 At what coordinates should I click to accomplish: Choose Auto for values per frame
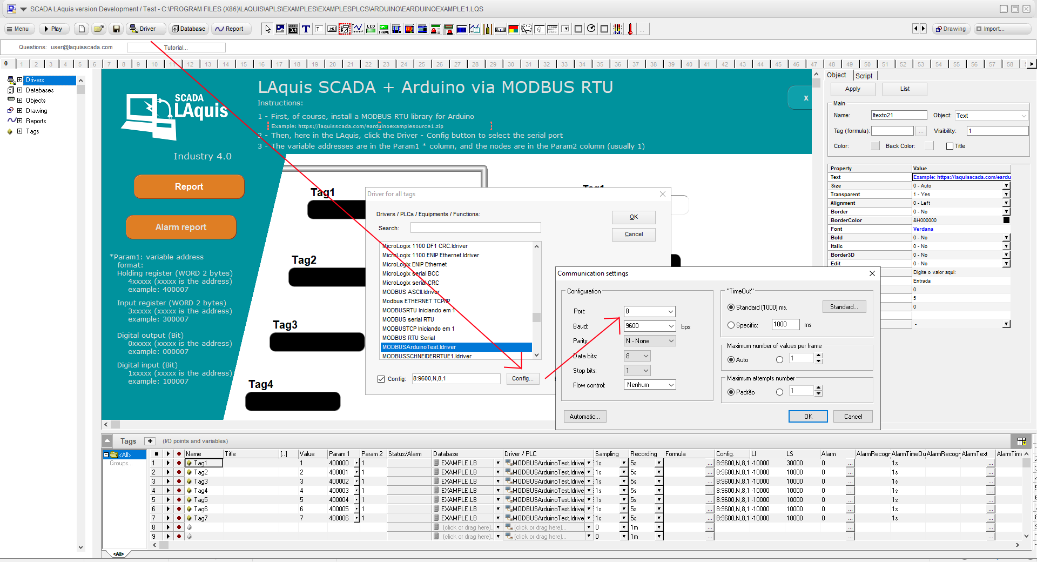pyautogui.click(x=731, y=360)
